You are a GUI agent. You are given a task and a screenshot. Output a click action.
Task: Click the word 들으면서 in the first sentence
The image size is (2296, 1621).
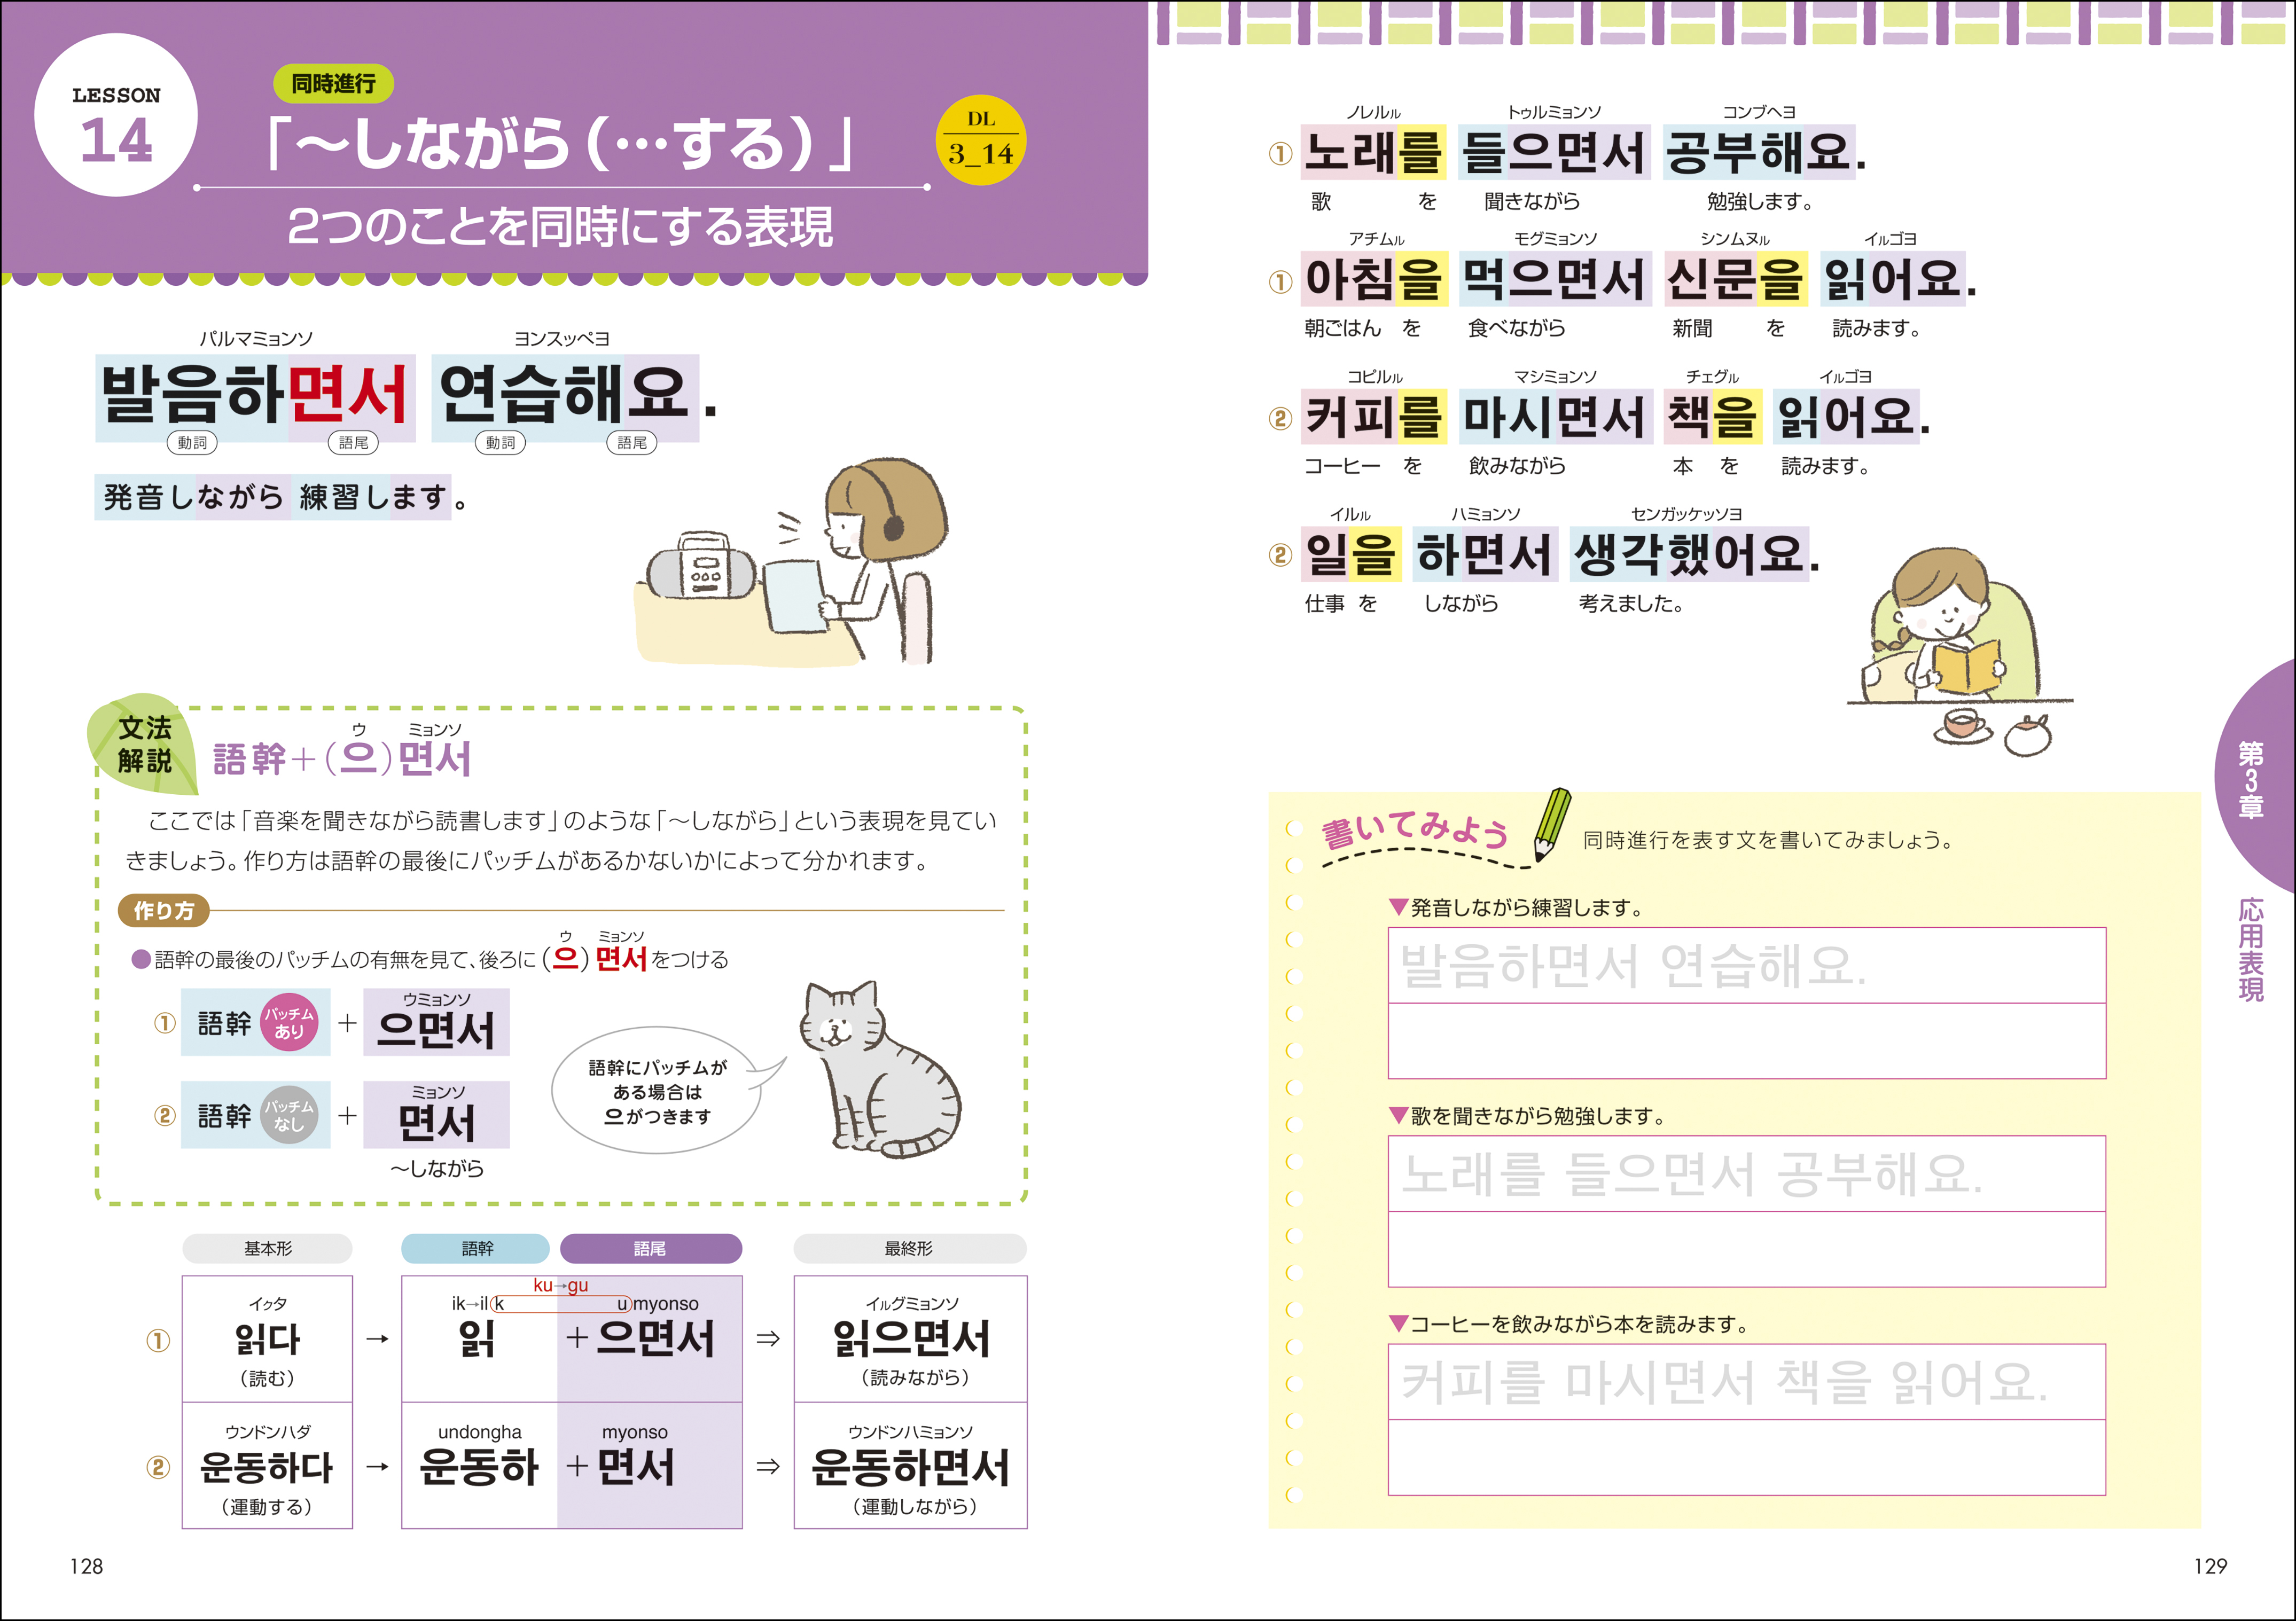pos(1555,153)
